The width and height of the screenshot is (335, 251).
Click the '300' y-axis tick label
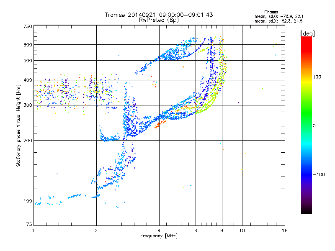28,105
